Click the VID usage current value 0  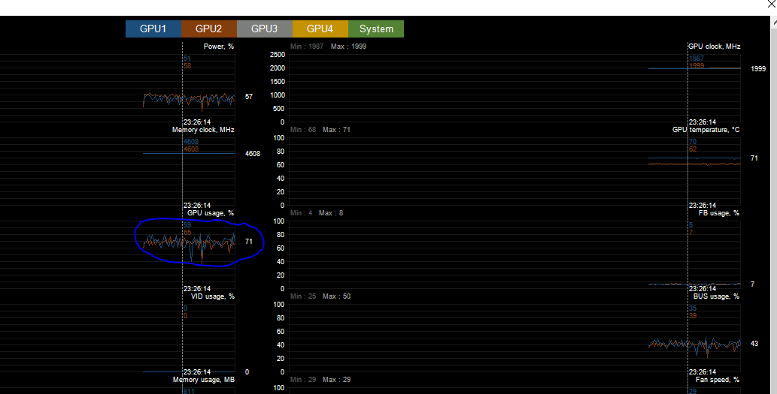[247, 372]
